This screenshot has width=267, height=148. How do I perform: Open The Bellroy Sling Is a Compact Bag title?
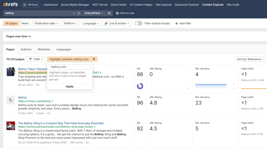pos(61,123)
